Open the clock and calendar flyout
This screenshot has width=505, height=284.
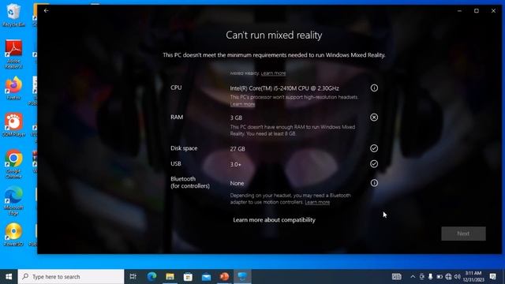(473, 277)
